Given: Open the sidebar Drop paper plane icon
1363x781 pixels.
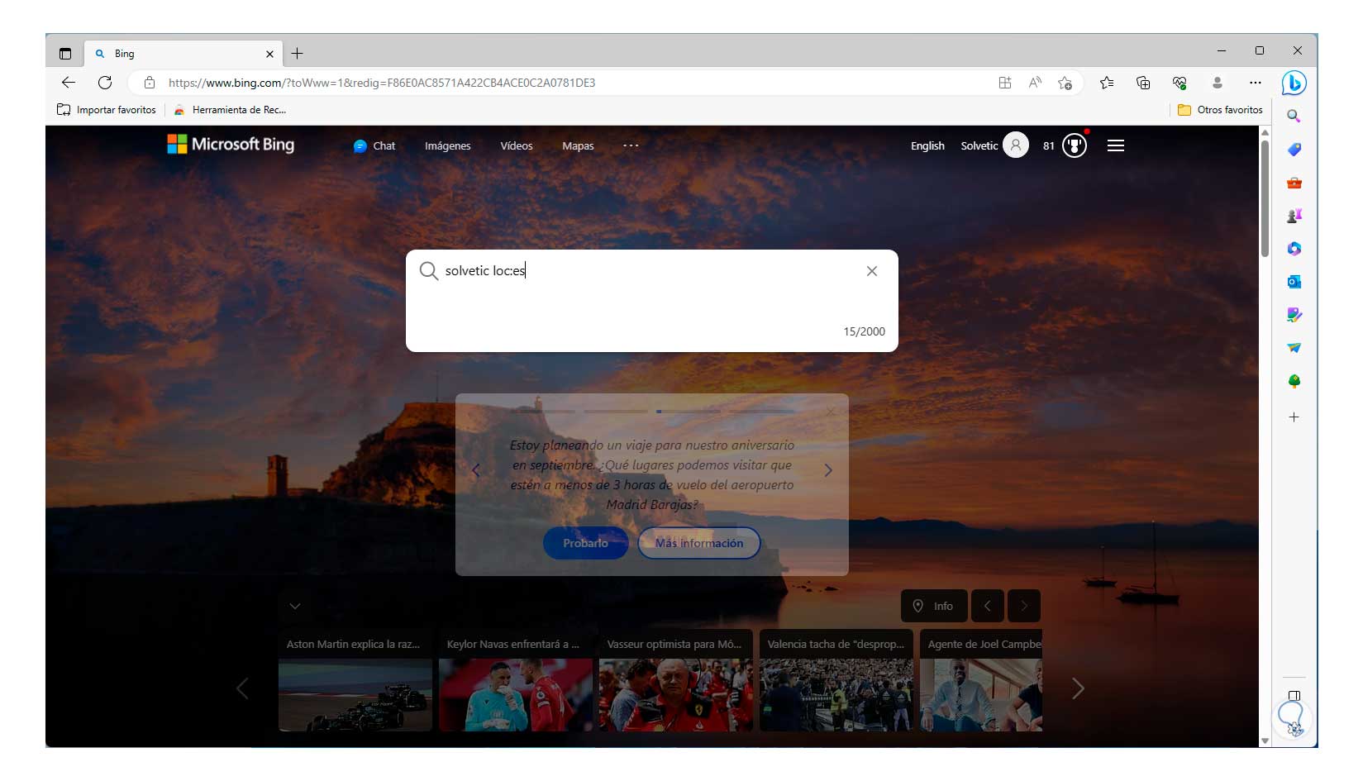Looking at the screenshot, I should (x=1294, y=348).
